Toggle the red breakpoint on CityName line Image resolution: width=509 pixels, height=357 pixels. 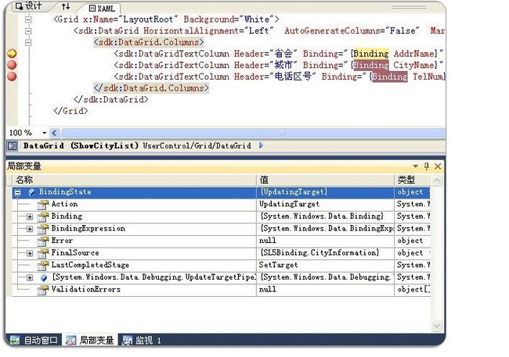coord(12,65)
